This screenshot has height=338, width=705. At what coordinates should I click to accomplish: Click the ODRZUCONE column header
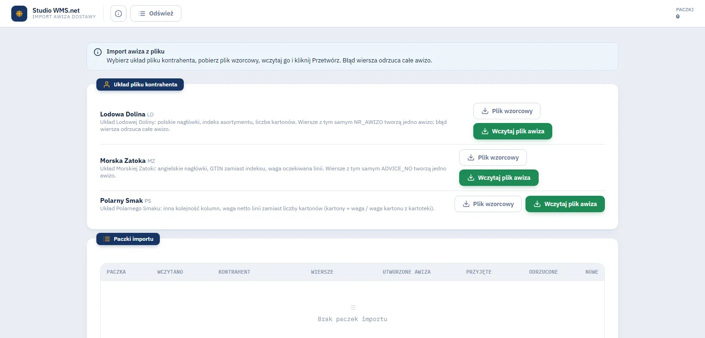click(543, 272)
